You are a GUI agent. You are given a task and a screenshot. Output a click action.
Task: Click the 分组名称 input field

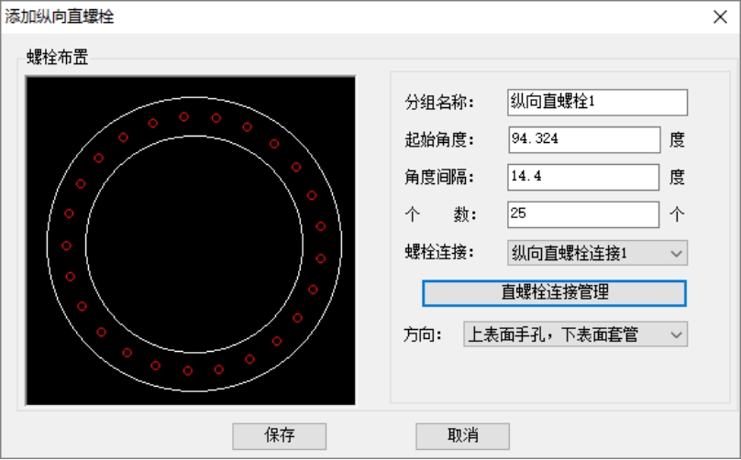click(x=597, y=102)
